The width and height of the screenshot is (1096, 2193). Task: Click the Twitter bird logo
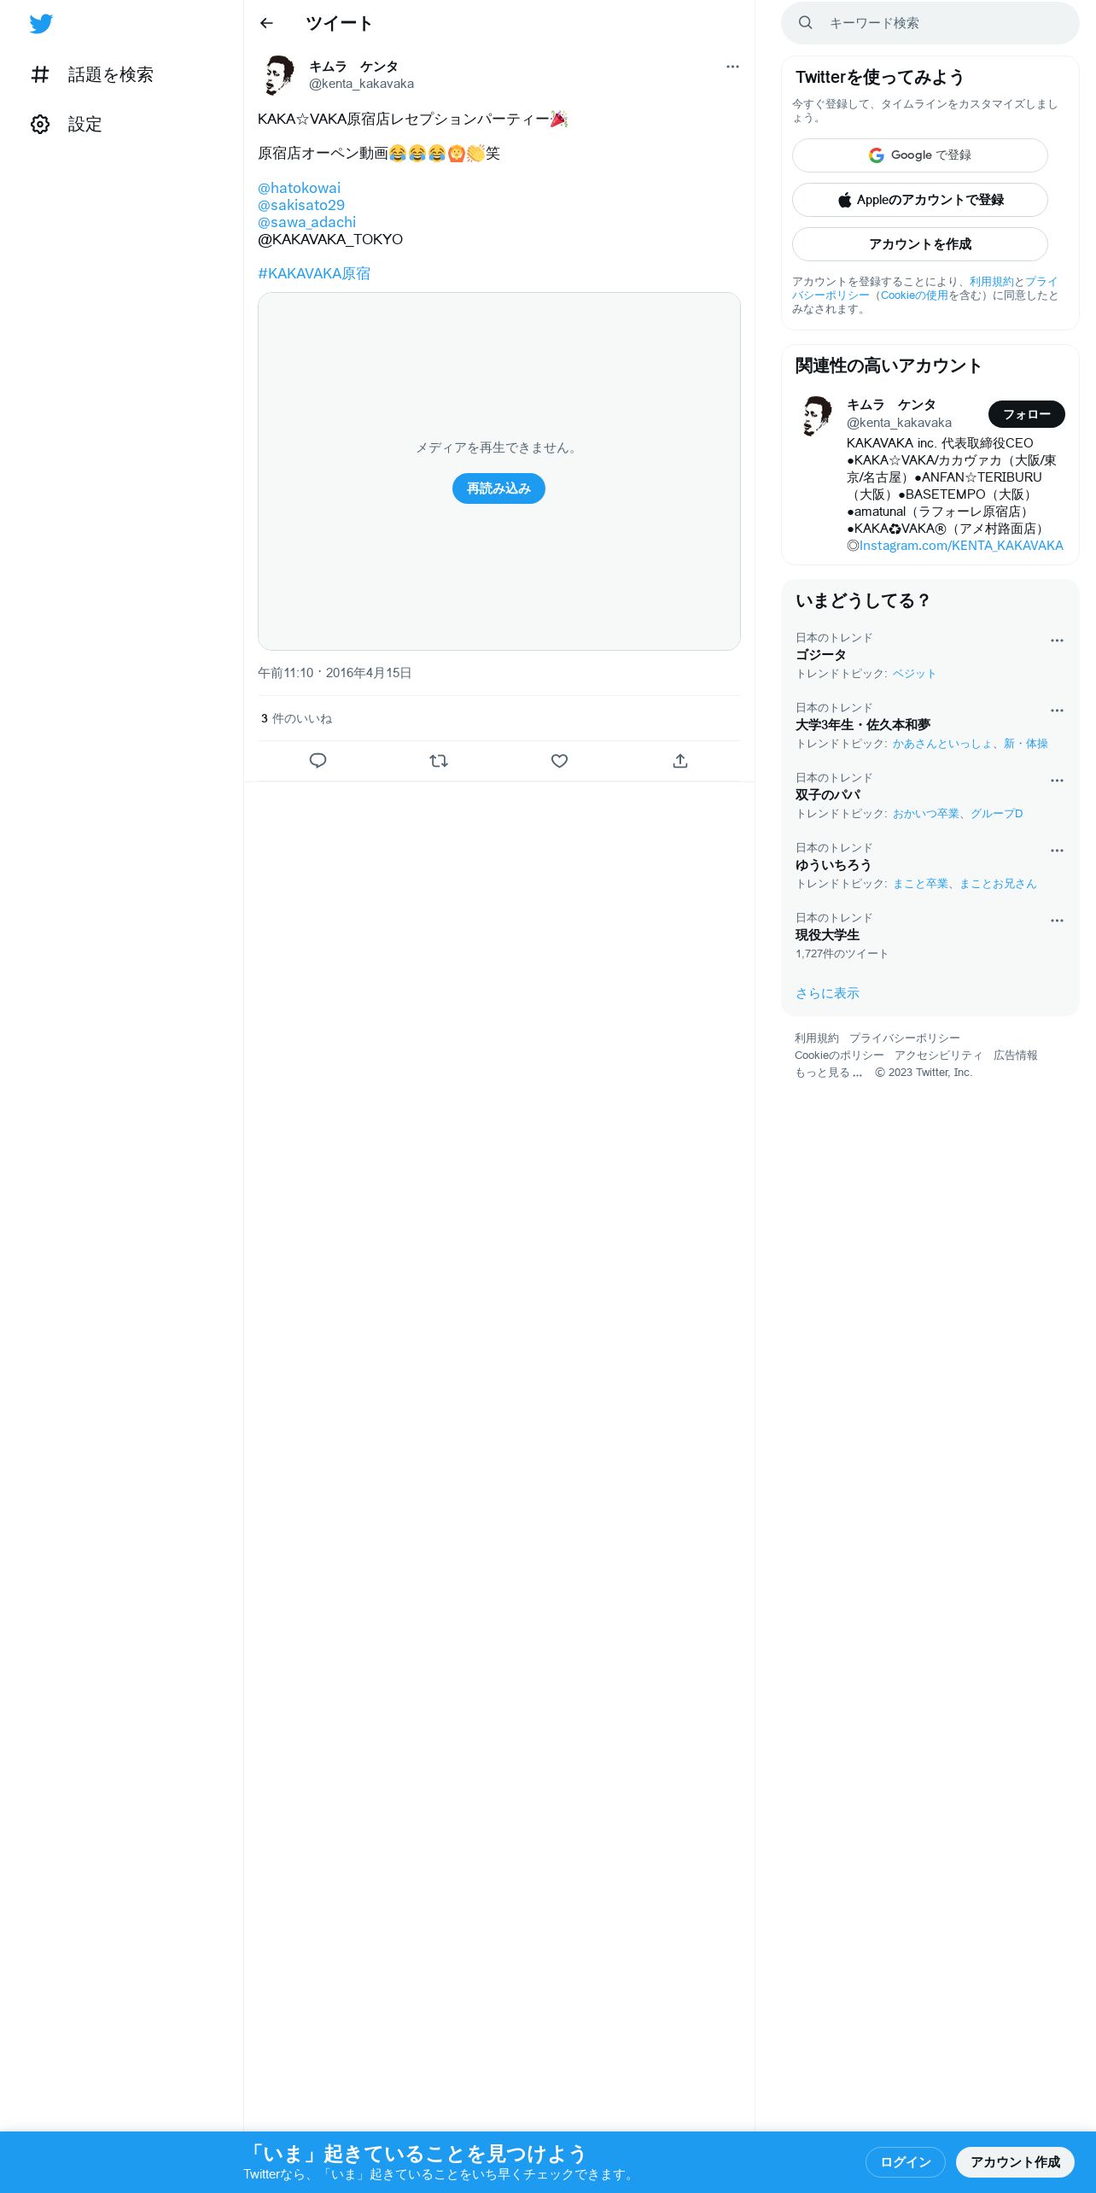(41, 24)
